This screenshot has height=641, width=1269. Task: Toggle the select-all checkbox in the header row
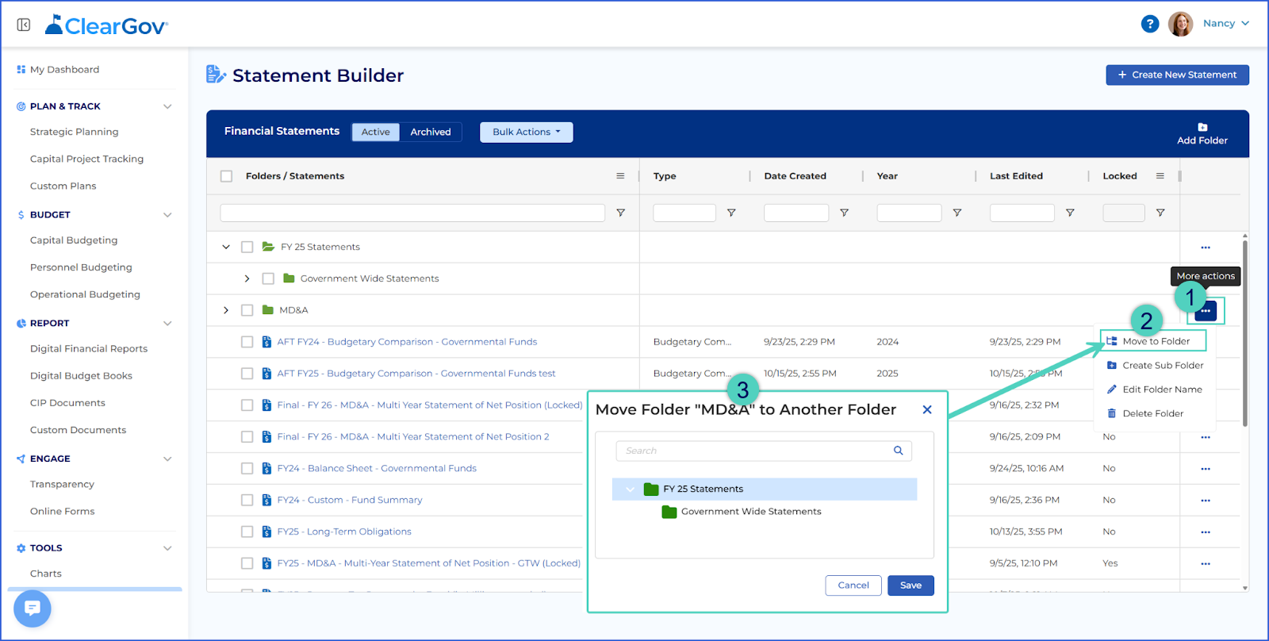pos(227,176)
